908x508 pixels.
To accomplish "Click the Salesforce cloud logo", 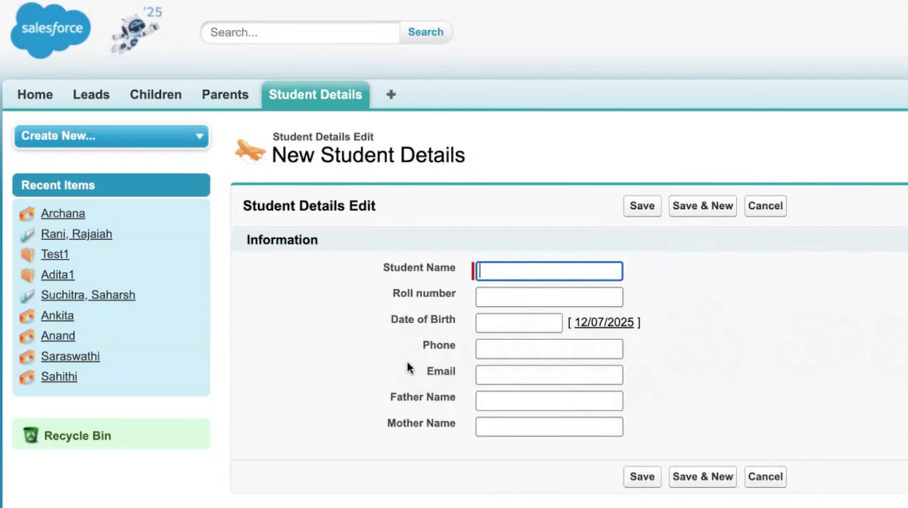I will [x=51, y=30].
